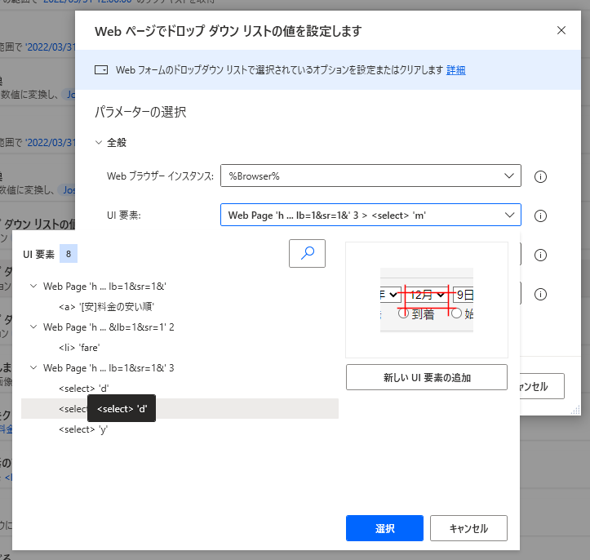Collapse the 全般 section
590x560 pixels.
99,143
